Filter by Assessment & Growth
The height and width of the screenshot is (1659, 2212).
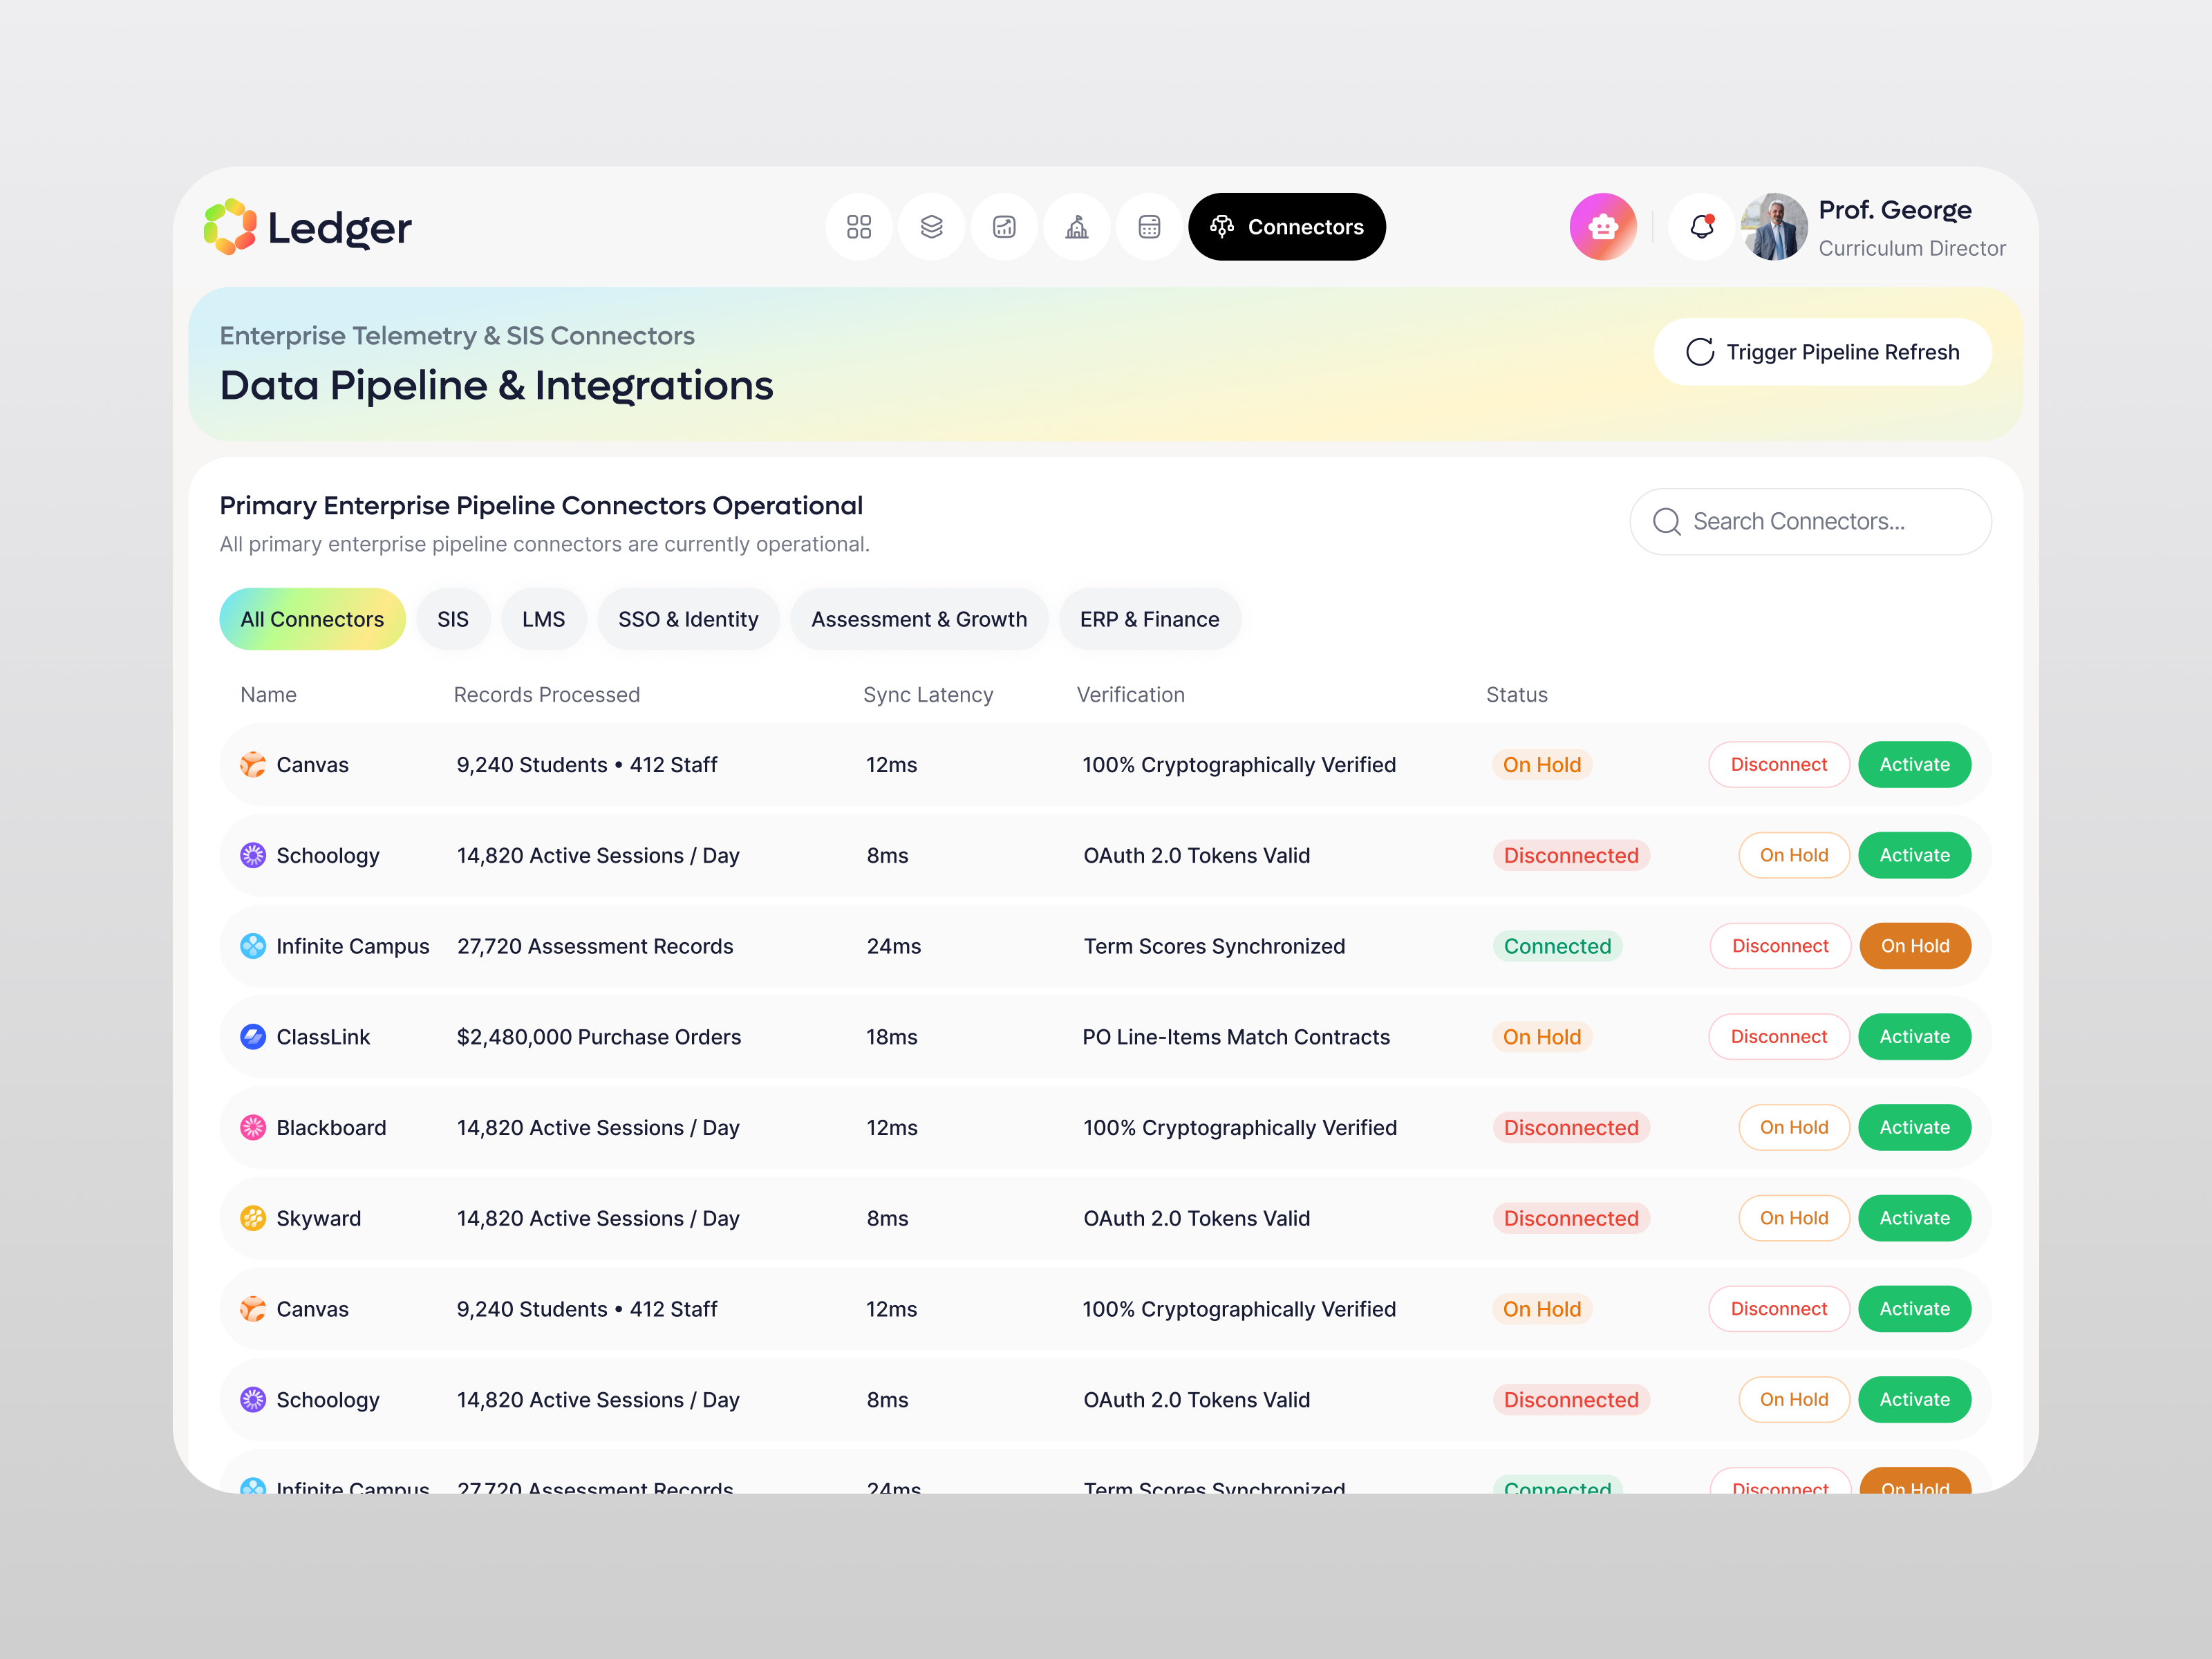tap(919, 619)
